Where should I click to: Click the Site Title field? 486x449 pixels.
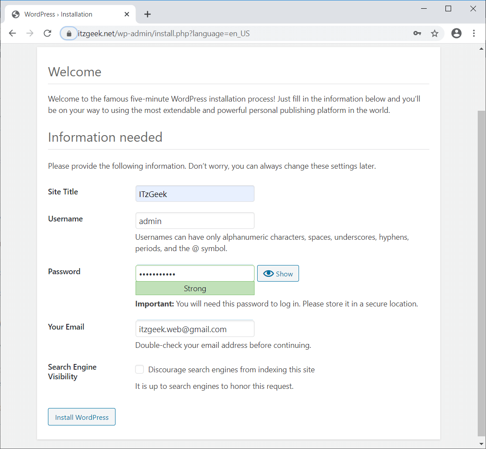(195, 194)
